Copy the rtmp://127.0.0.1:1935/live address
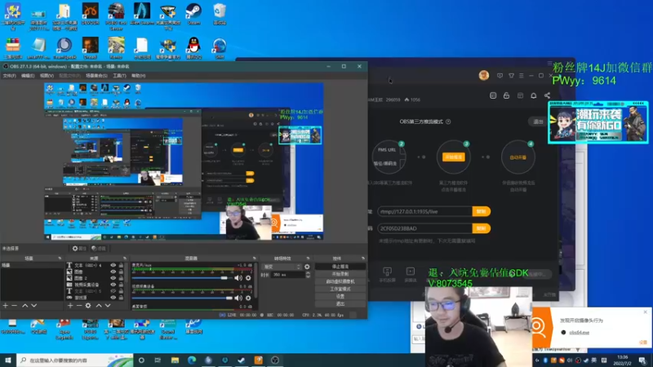Screen dimensions: 653x367 tap(481, 211)
